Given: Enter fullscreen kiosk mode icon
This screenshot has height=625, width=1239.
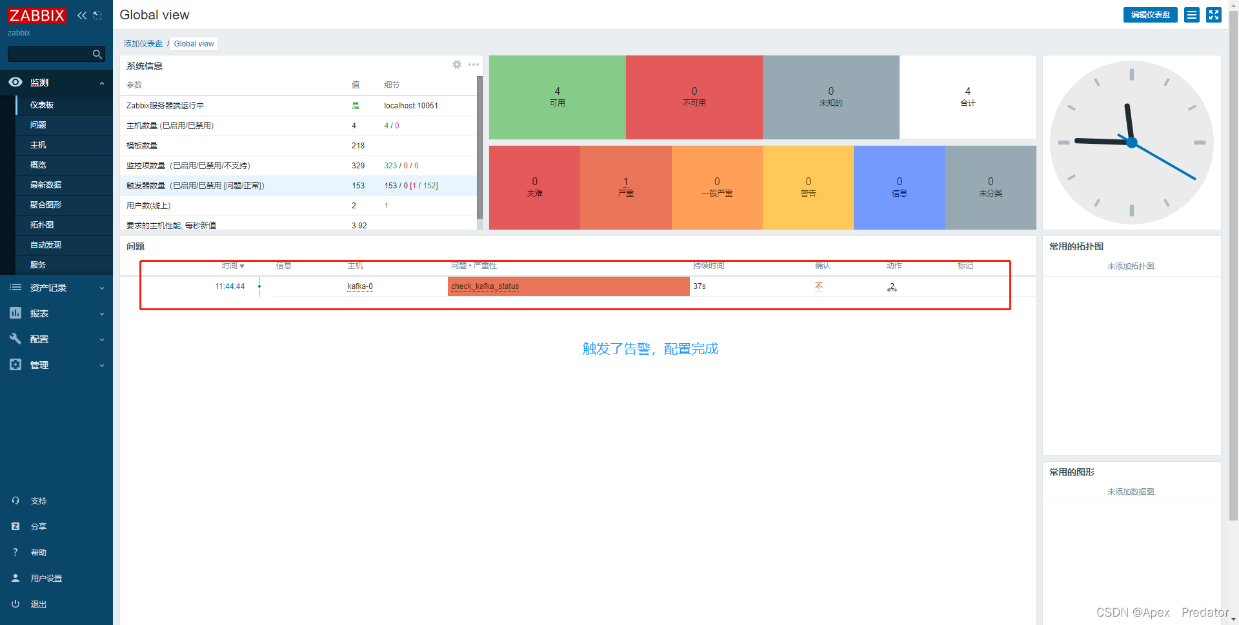Looking at the screenshot, I should pos(1214,15).
